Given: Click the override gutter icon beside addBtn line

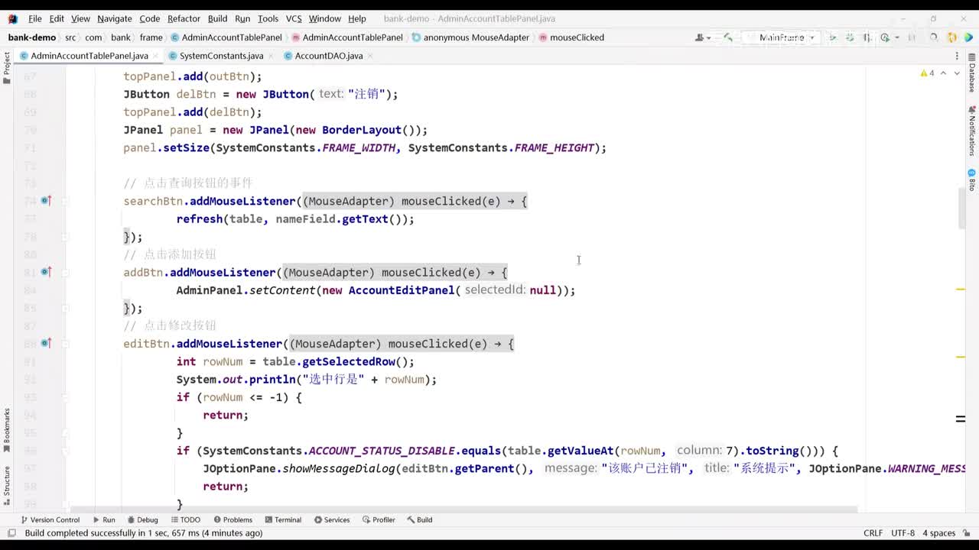Looking at the screenshot, I should (x=46, y=272).
